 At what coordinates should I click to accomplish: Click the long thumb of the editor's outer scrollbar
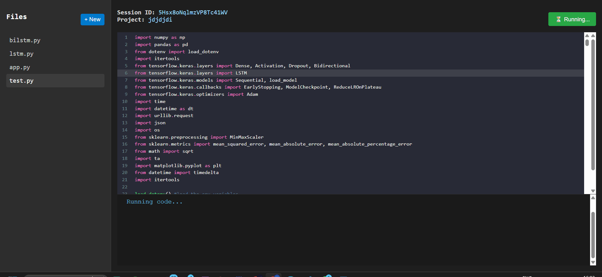(x=593, y=105)
